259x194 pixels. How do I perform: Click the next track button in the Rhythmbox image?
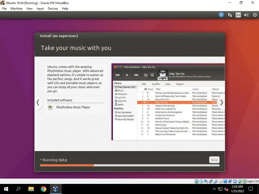[136, 75]
